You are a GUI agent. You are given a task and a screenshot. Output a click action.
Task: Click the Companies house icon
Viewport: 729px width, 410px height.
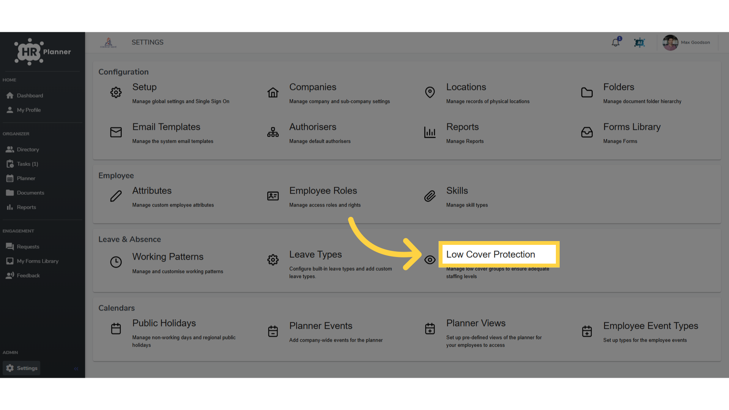point(273,92)
